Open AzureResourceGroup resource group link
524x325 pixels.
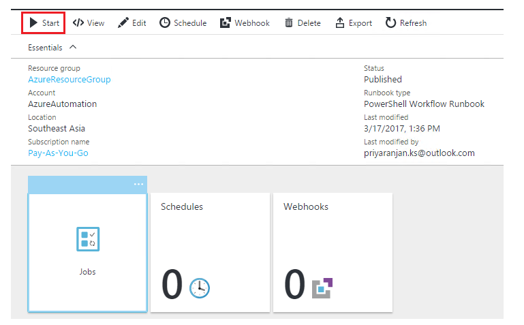click(x=70, y=80)
